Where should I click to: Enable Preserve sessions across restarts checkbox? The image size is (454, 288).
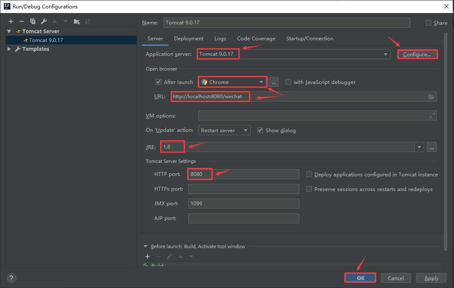[x=309, y=189]
